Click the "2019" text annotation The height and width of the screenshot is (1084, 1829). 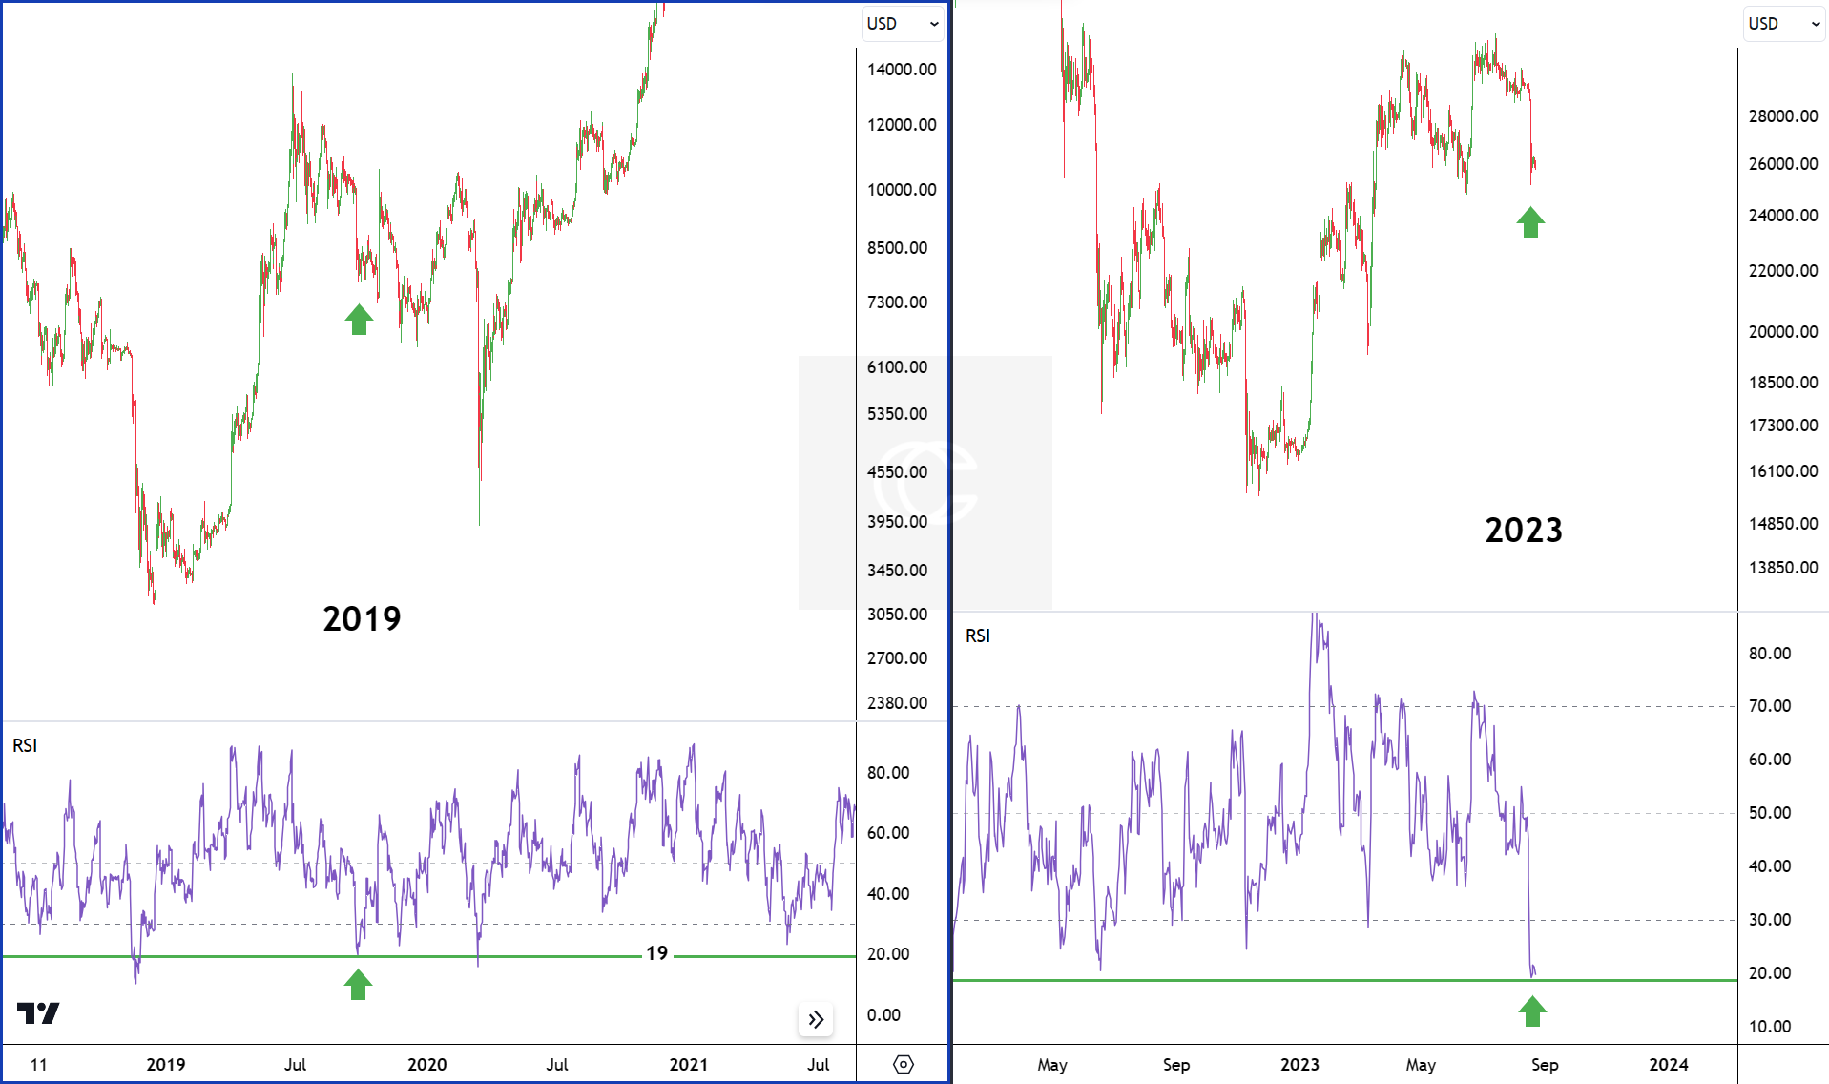[362, 618]
